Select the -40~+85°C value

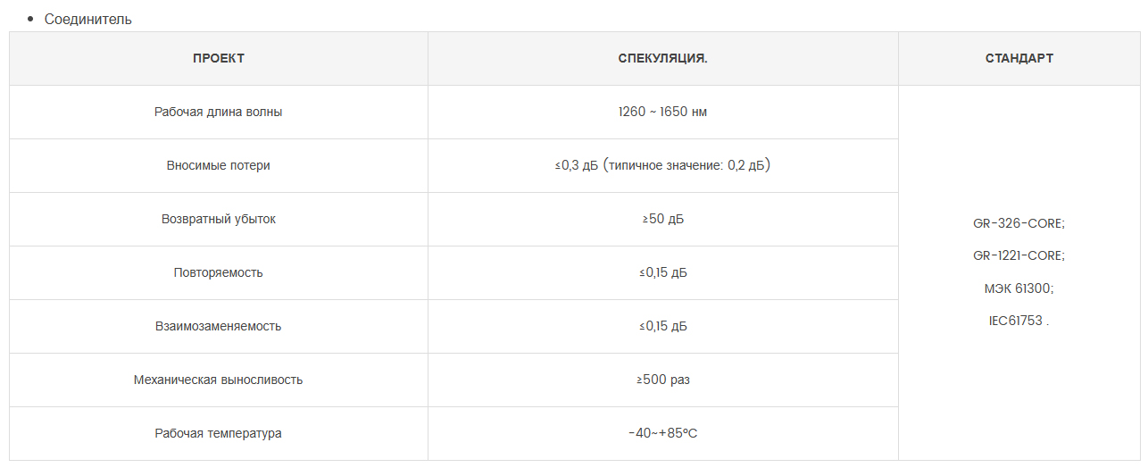coord(662,433)
